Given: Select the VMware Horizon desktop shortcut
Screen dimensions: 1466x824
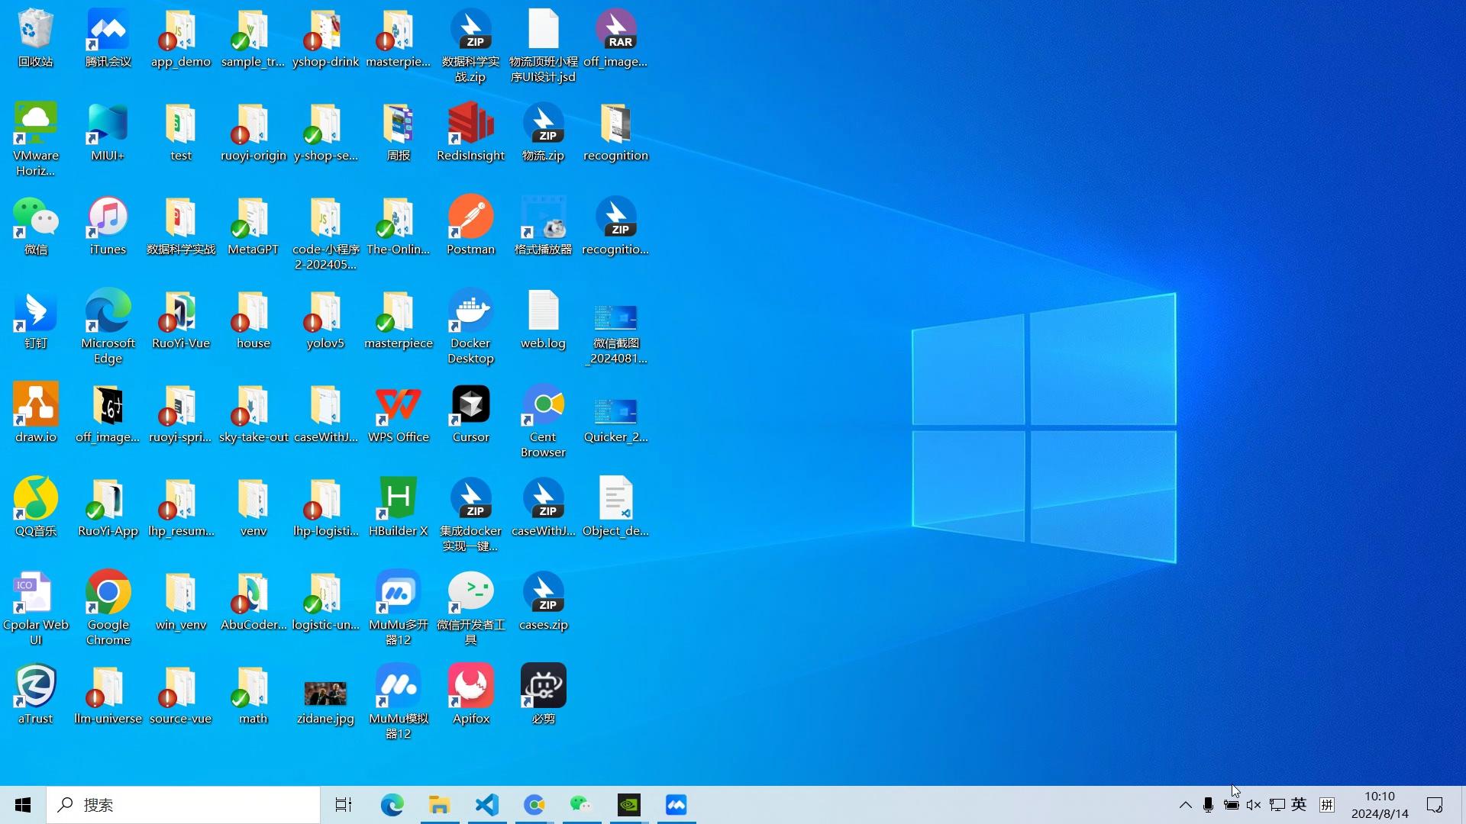Looking at the screenshot, I should pos(35,140).
